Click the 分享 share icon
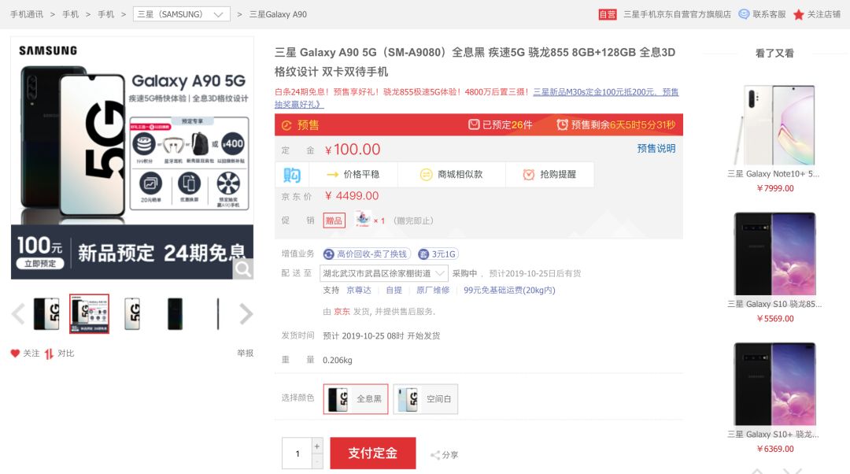850x474 pixels. click(434, 455)
